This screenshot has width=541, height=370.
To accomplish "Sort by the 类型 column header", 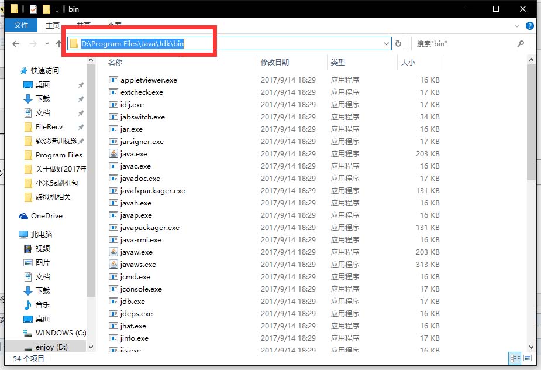I will pos(338,62).
